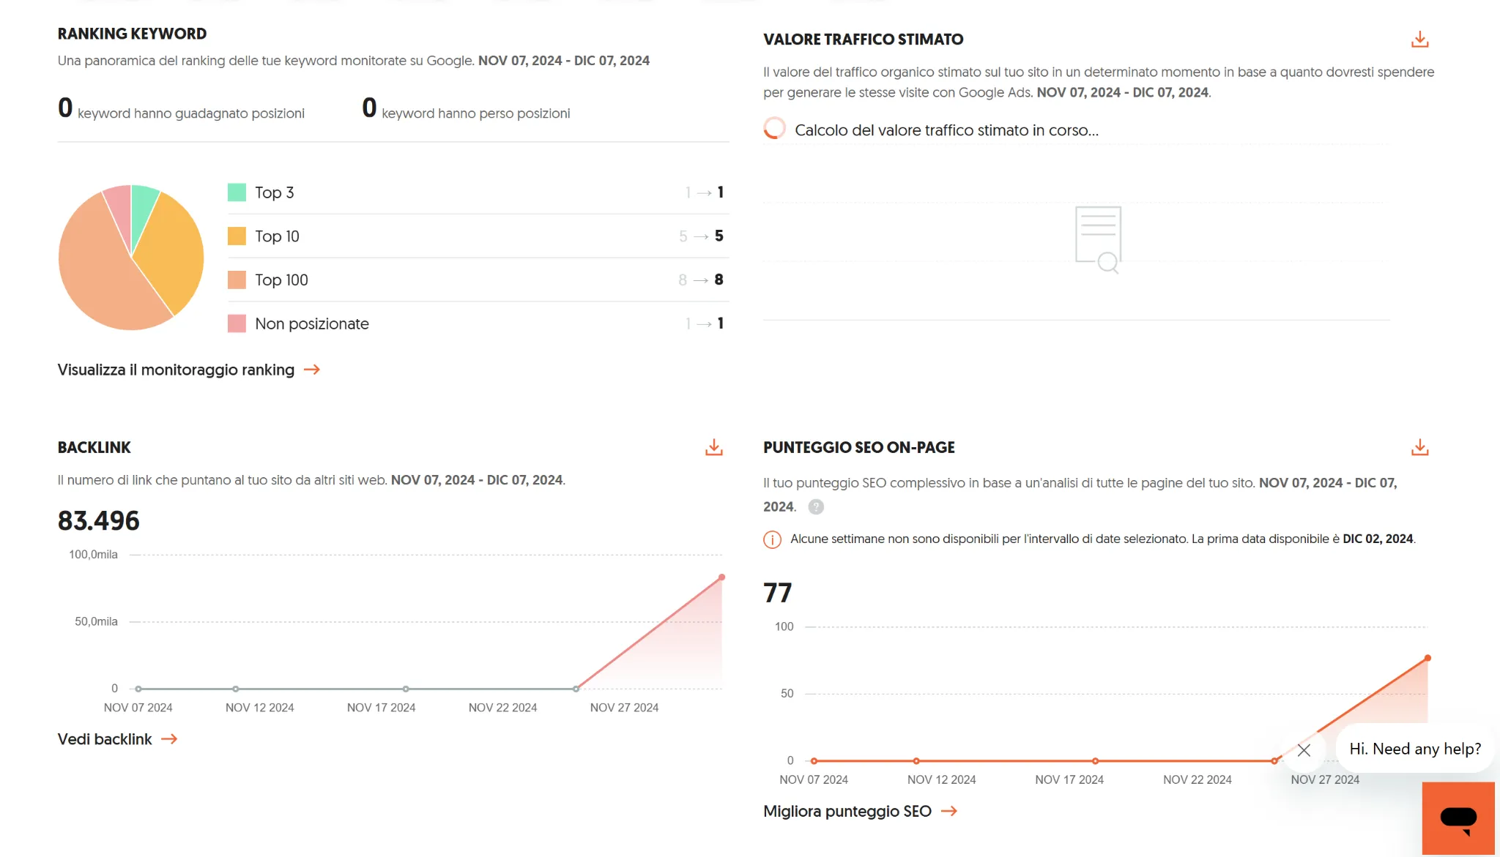The height and width of the screenshot is (857, 1500).
Task: Click 'Migliora punteggio SEO'
Action: [x=847, y=811]
